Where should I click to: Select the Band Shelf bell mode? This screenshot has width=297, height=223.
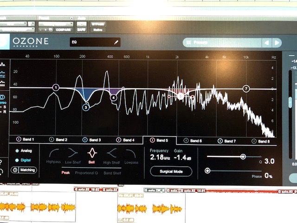[112, 173]
